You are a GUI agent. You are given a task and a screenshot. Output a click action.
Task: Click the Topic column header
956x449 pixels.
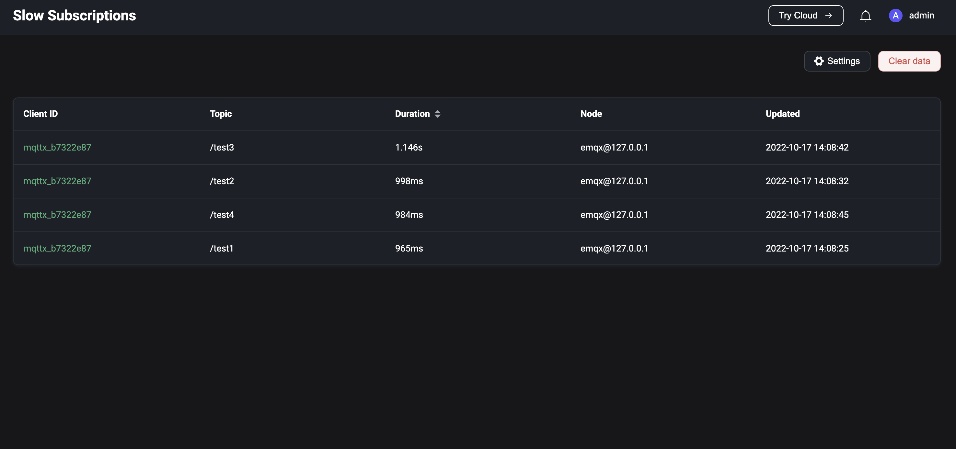(220, 114)
